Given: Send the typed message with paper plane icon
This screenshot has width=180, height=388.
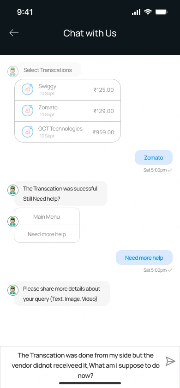Looking at the screenshot, I should [x=170, y=361].
